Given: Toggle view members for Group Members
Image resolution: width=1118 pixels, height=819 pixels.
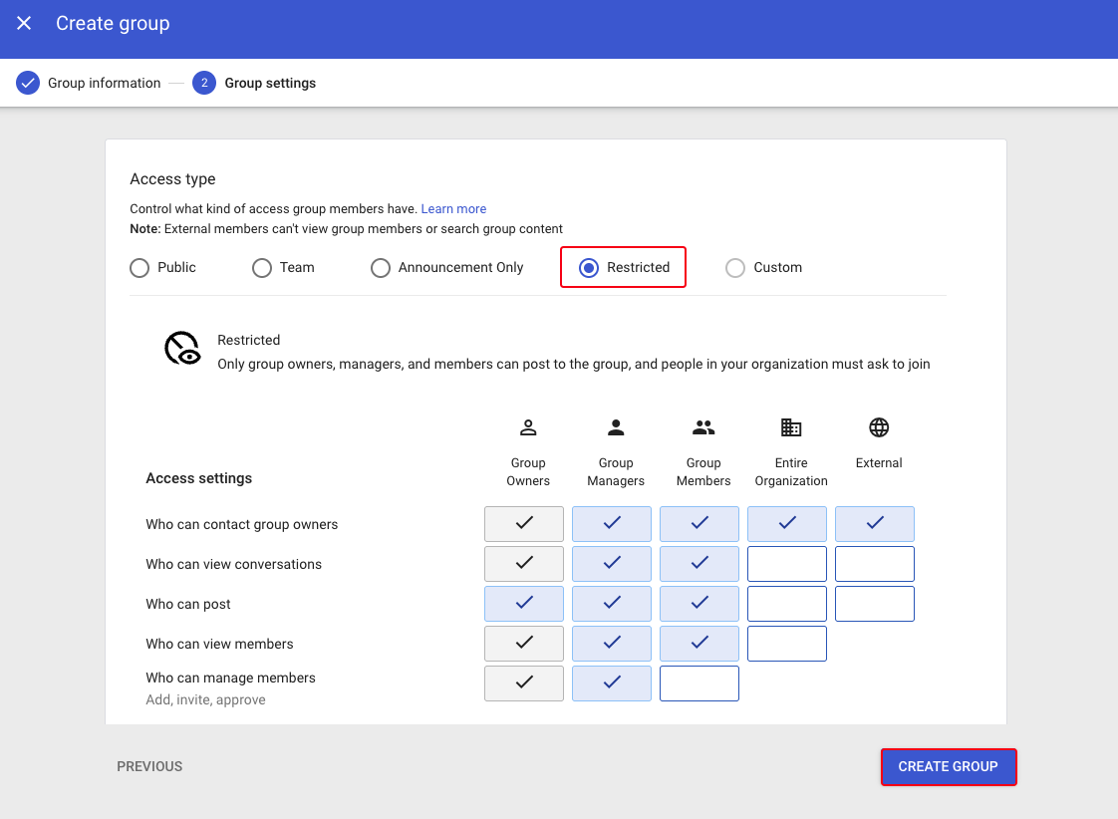Looking at the screenshot, I should (x=699, y=644).
